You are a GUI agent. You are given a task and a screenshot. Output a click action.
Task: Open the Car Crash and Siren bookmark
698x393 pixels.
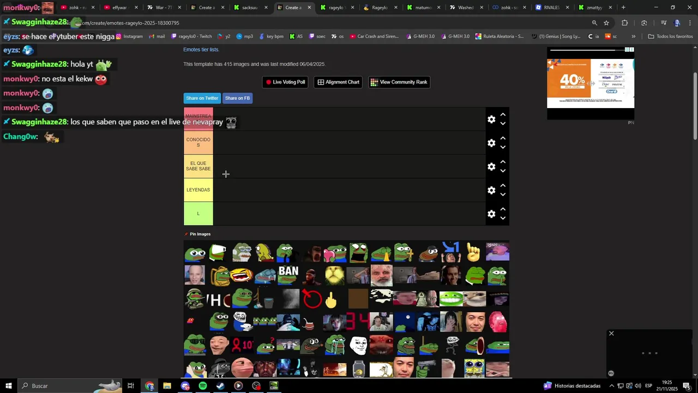click(x=374, y=37)
